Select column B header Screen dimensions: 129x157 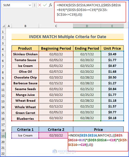25,26
